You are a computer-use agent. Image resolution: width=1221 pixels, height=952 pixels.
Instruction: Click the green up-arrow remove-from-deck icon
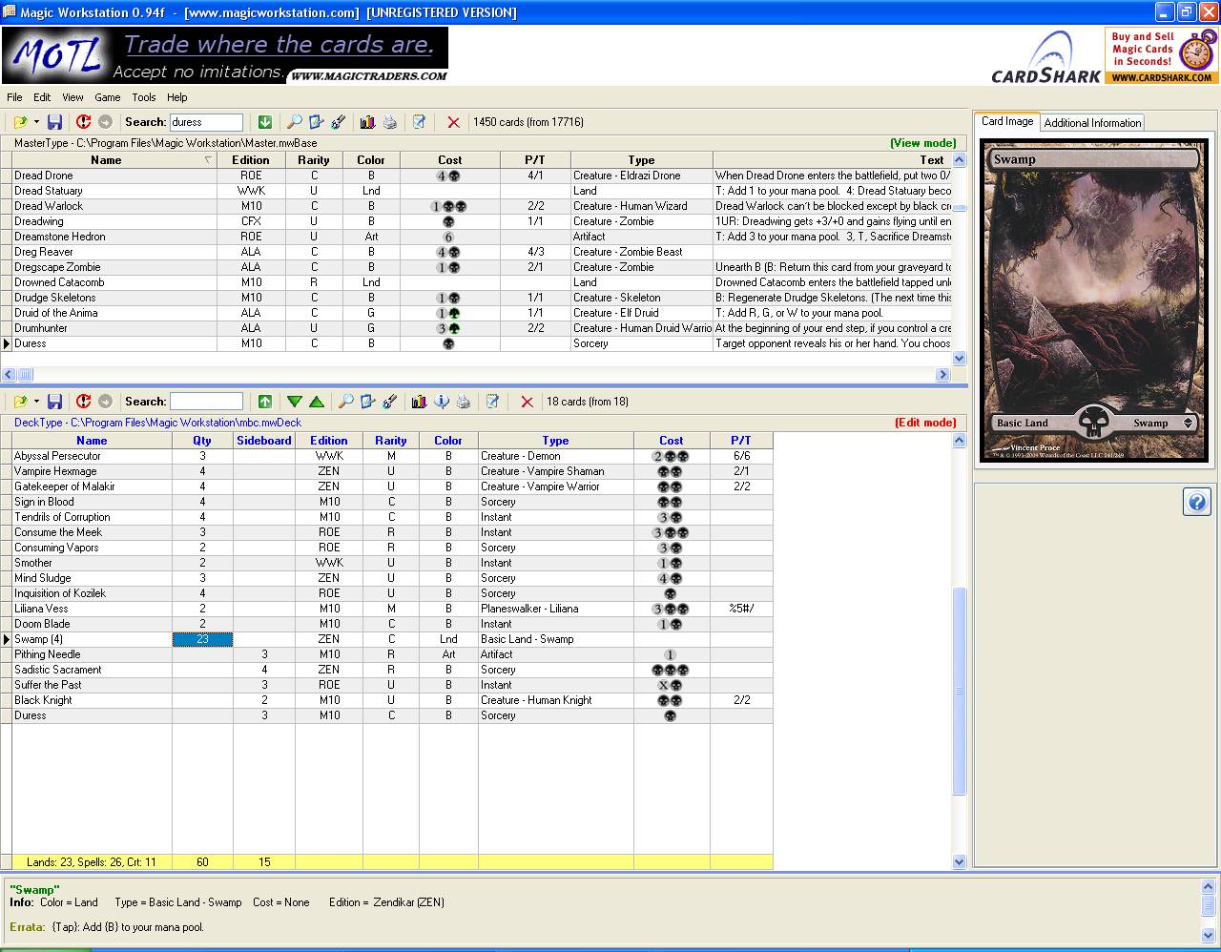click(265, 402)
